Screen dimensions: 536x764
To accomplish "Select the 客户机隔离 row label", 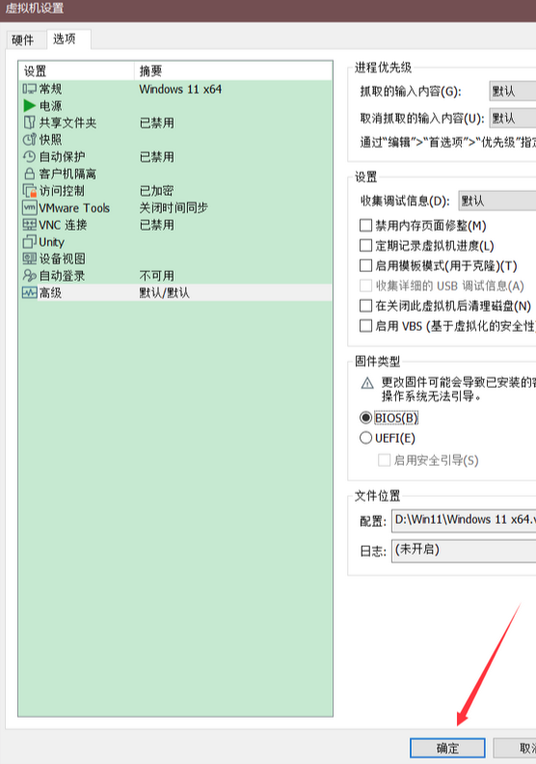I will pyautogui.click(x=67, y=174).
